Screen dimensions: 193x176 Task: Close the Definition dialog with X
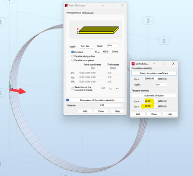point(173,64)
